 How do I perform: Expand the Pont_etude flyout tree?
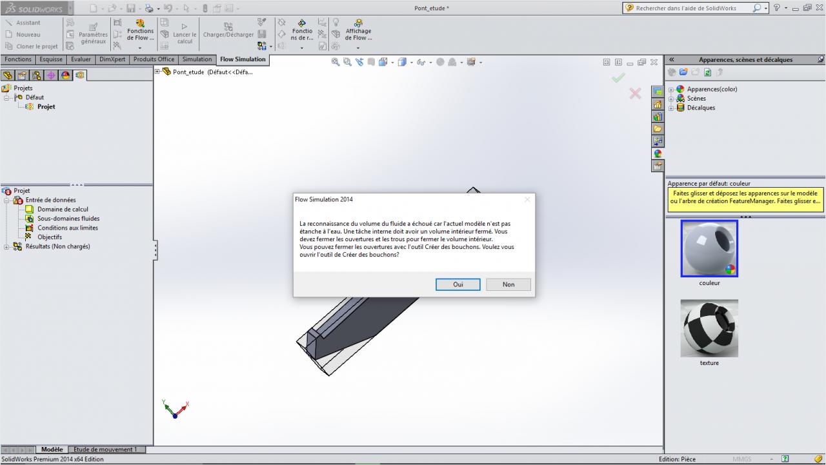tap(157, 72)
